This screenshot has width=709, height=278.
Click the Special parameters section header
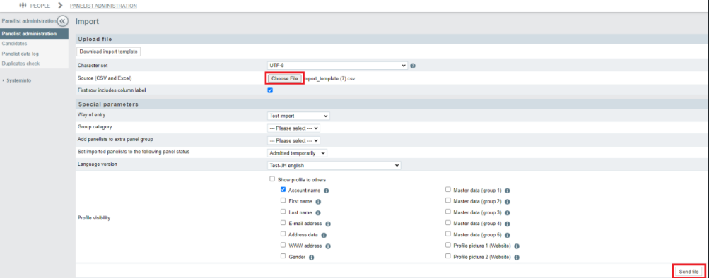coord(109,104)
